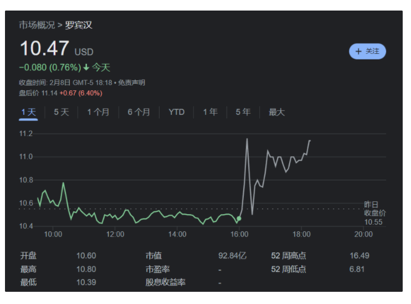The height and width of the screenshot is (304, 411).
Task: Click the green closing dot on chart
Action: click(x=239, y=219)
